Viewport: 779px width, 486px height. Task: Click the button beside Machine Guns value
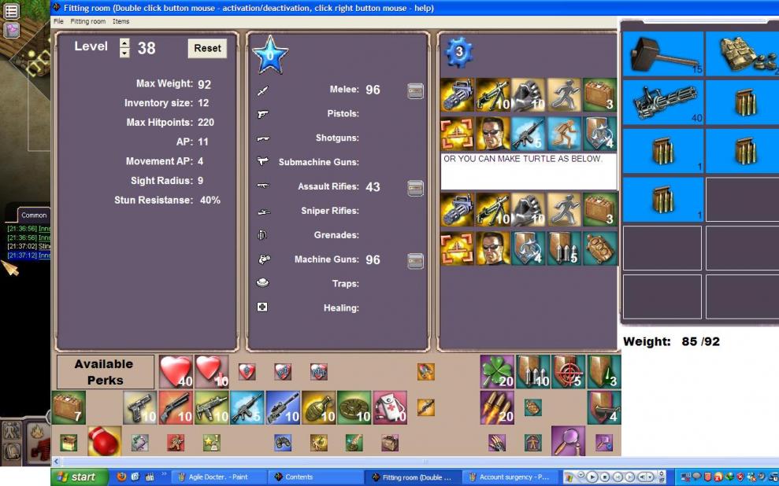coord(415,260)
